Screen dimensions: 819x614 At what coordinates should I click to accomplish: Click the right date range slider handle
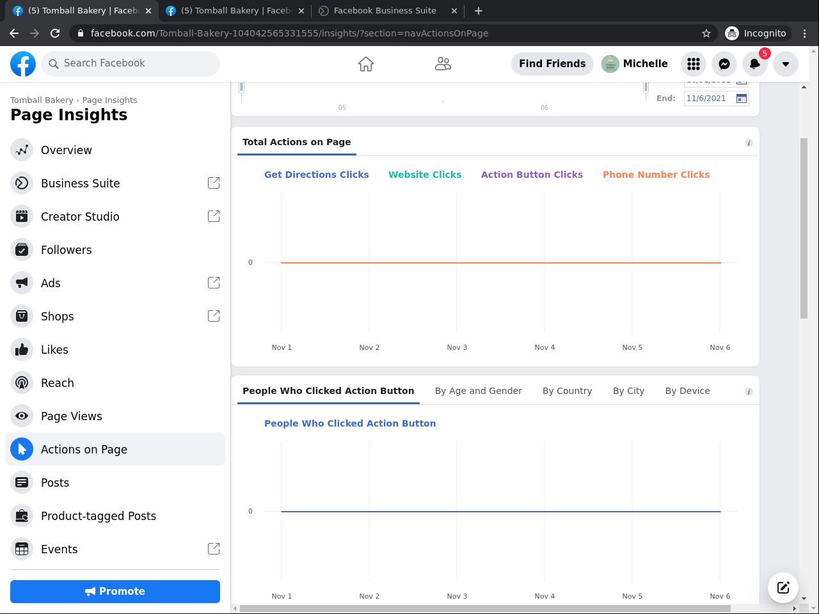[646, 88]
